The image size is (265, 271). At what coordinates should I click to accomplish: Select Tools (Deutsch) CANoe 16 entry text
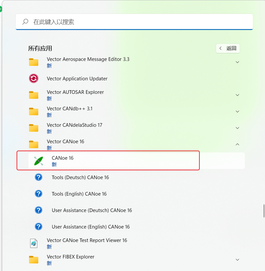[81, 177]
